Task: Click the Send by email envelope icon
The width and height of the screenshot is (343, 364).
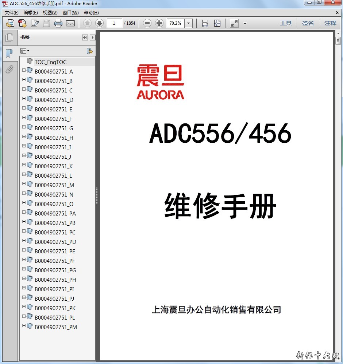Action: [x=70, y=23]
